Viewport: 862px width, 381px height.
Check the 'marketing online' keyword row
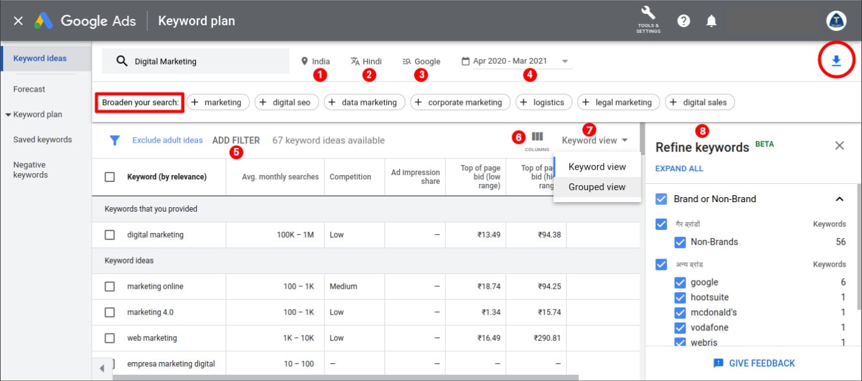109,286
